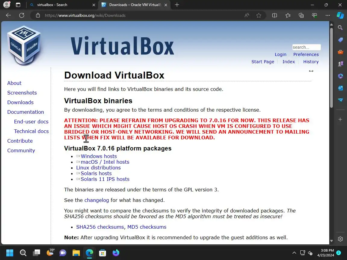Go to Start Page link
This screenshot has height=260, width=347.
point(263,62)
